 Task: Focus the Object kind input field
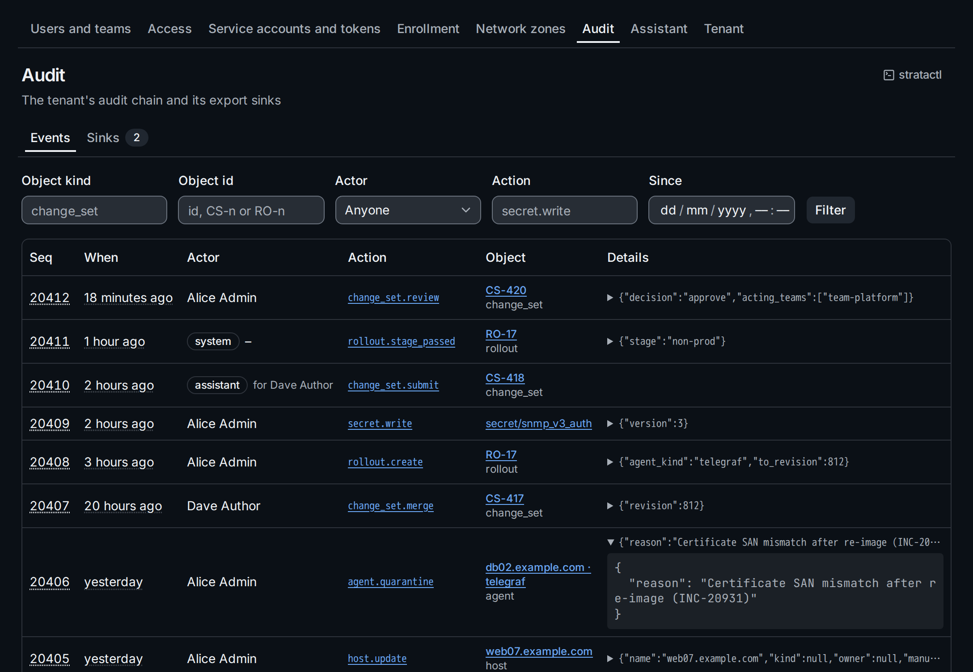94,210
